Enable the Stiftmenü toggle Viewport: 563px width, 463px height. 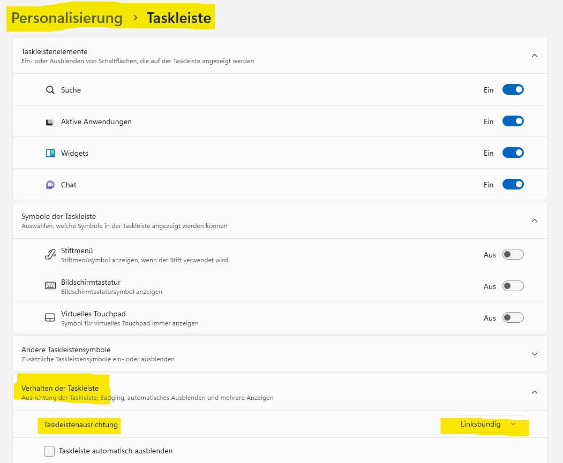[x=513, y=254]
